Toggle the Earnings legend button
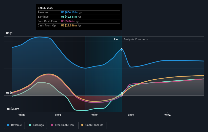The height and width of the screenshot is (132, 208). [x=36, y=125]
